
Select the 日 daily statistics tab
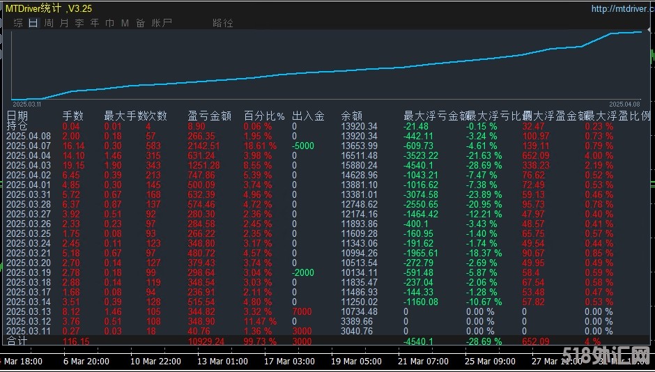[33, 23]
